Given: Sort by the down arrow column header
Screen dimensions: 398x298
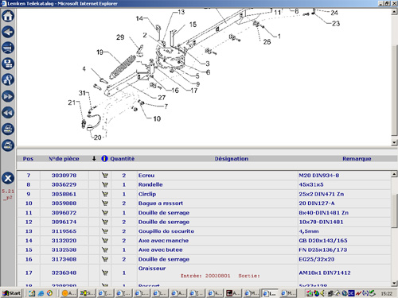Looking at the screenshot, I should 94,159.
